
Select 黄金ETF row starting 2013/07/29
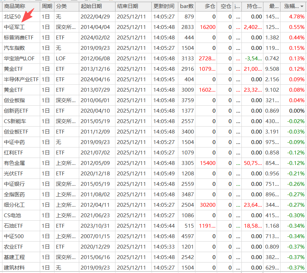[13, 90]
